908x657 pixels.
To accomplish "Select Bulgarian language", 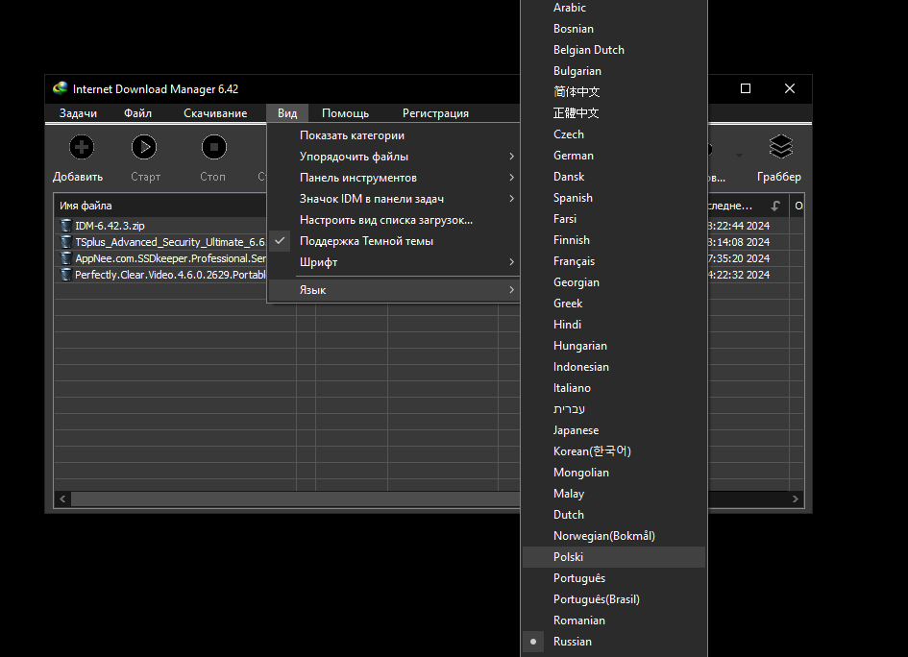I will [x=614, y=71].
